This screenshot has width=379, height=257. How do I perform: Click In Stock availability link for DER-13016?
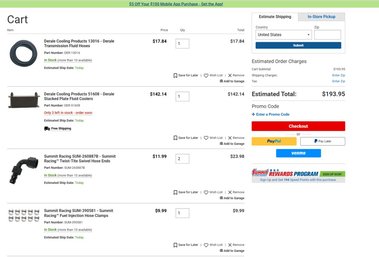click(x=68, y=60)
